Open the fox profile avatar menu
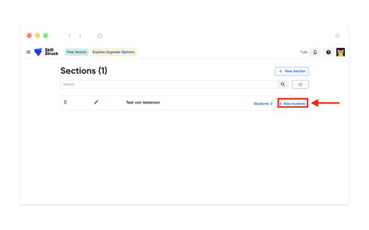The image size is (369, 230). point(340,52)
